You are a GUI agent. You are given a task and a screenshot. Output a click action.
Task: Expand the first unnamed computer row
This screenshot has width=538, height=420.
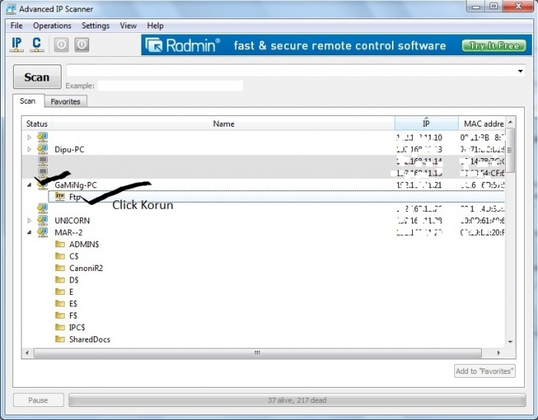click(29, 137)
